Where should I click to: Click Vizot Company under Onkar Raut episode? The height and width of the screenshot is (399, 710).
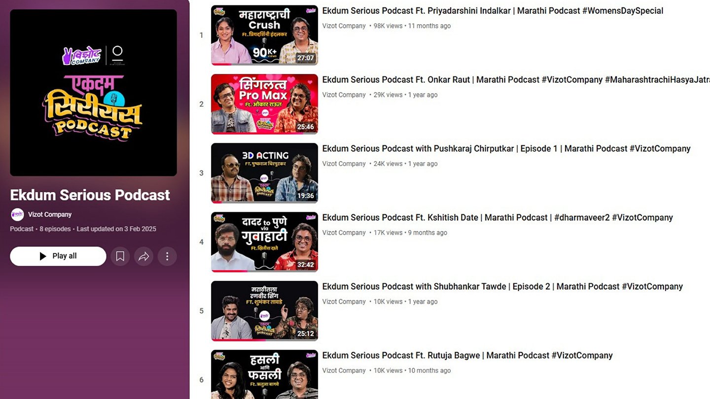[x=344, y=95]
